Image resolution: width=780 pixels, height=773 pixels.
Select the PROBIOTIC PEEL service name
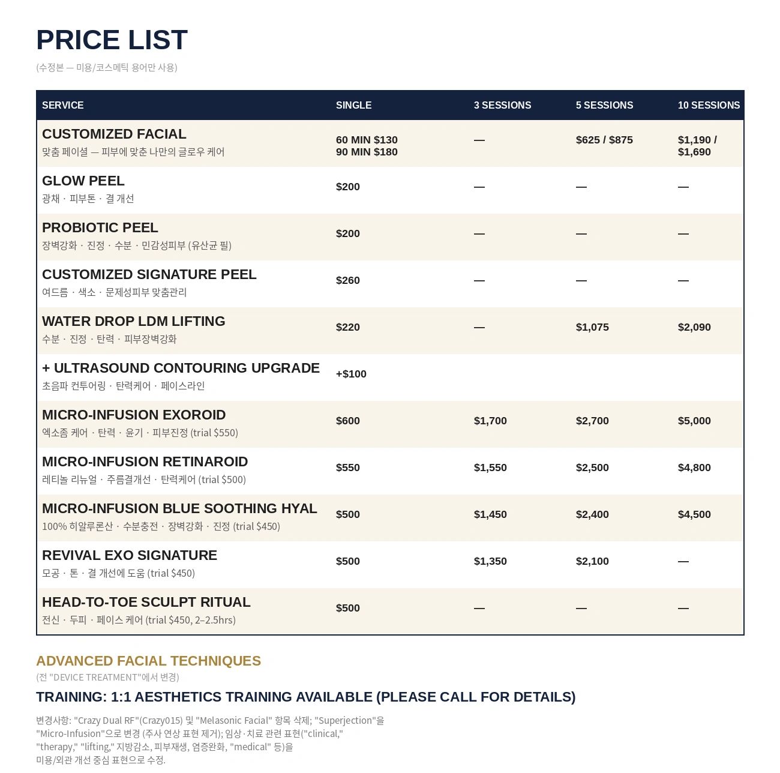[100, 227]
